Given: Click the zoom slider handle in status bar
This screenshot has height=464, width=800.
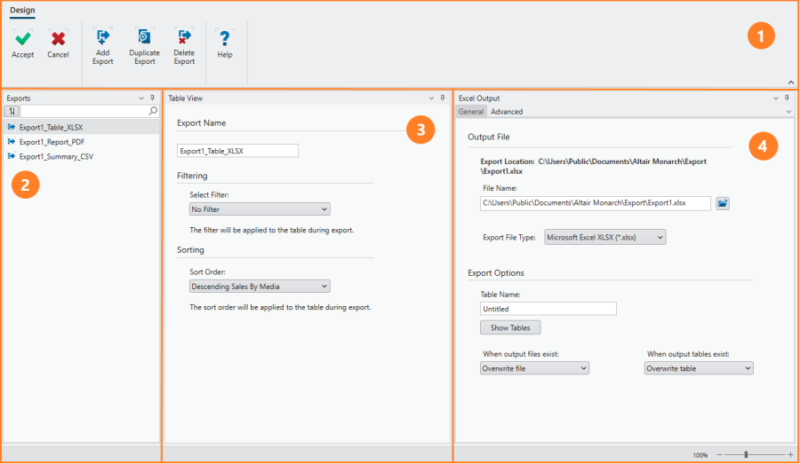Looking at the screenshot, I should click(x=745, y=455).
